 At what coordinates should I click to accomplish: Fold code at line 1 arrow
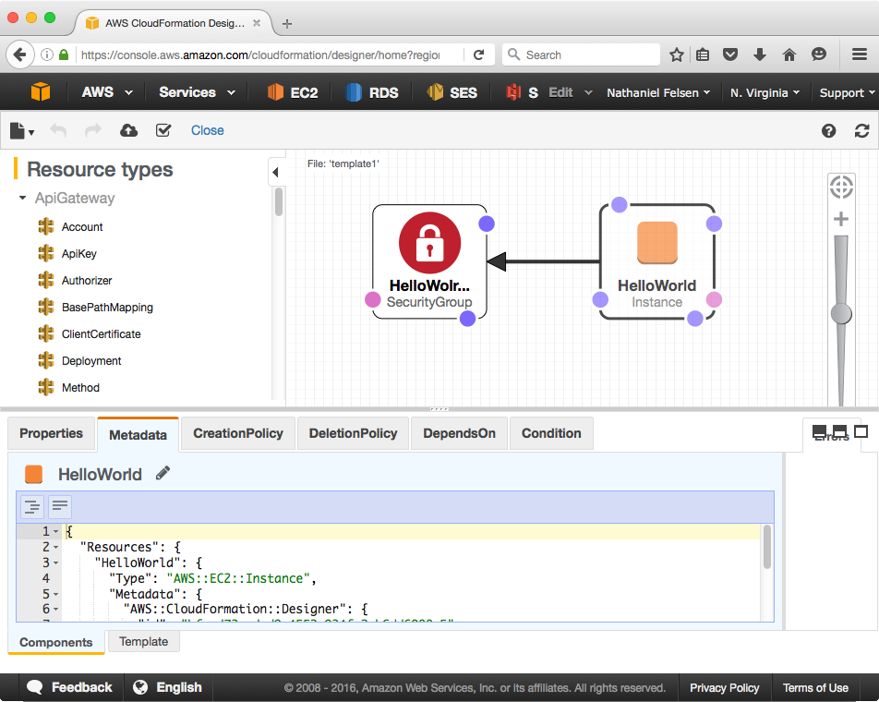[x=56, y=531]
